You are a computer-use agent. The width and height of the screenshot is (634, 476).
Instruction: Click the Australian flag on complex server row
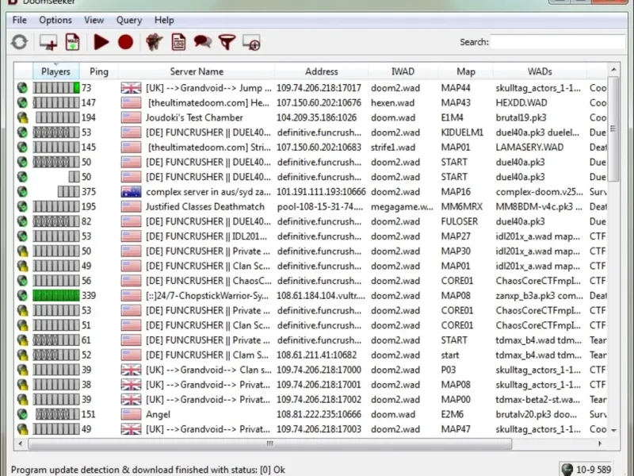point(131,192)
